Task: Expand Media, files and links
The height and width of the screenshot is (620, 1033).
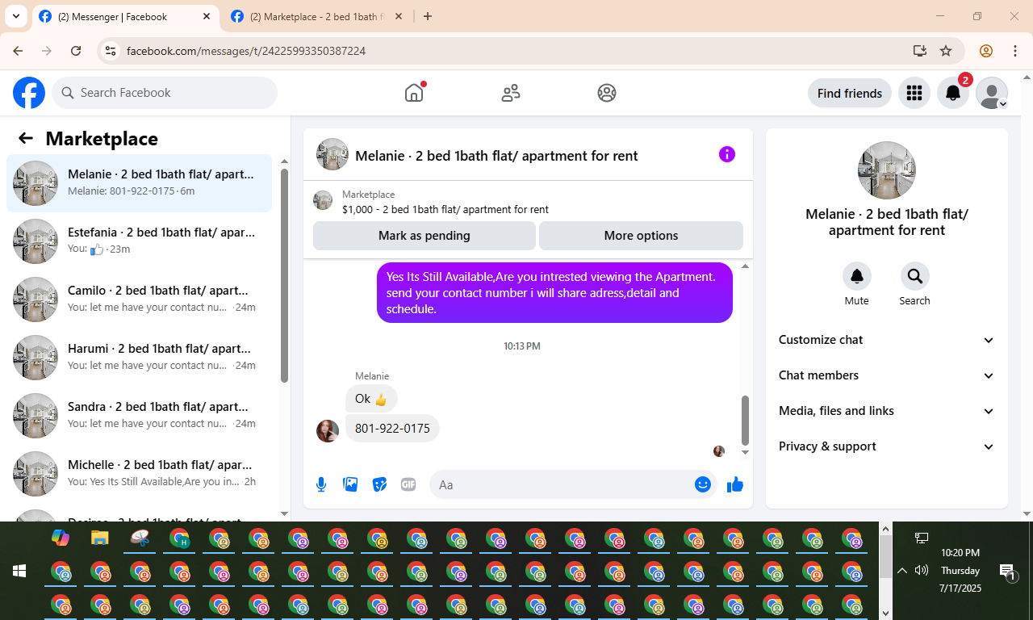Action: pos(887,411)
